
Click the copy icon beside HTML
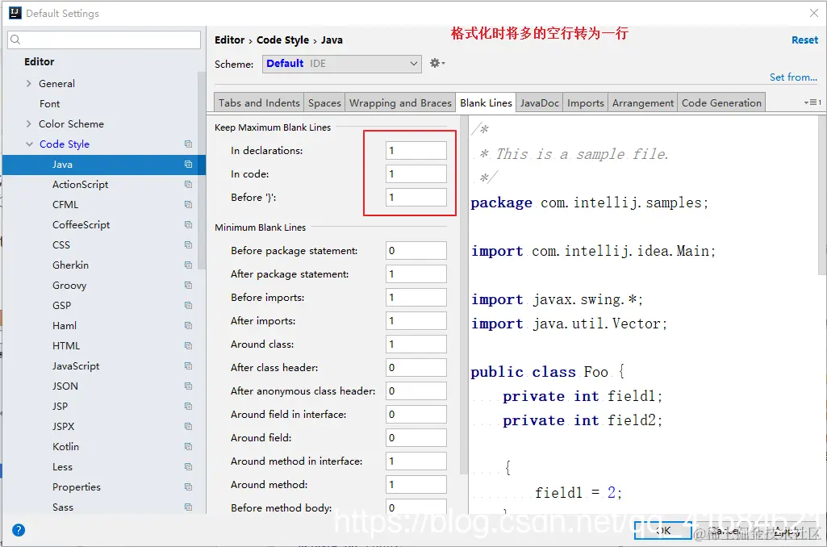tap(188, 345)
